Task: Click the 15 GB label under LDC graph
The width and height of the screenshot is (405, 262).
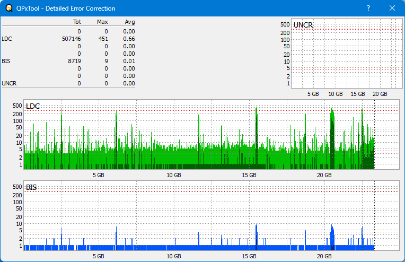Action: [249, 175]
